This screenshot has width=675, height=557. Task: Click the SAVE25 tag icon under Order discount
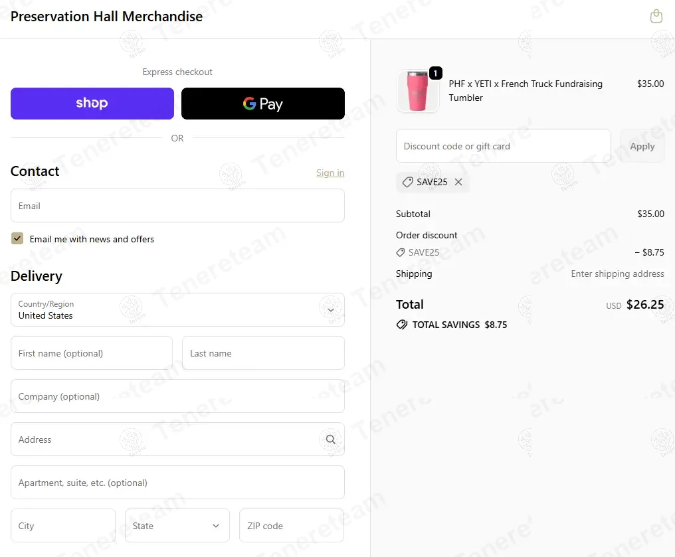tap(401, 252)
